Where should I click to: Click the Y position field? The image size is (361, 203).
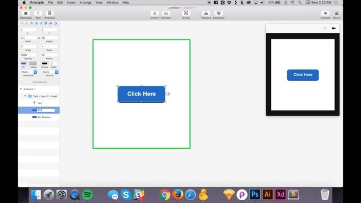(x=49, y=30)
